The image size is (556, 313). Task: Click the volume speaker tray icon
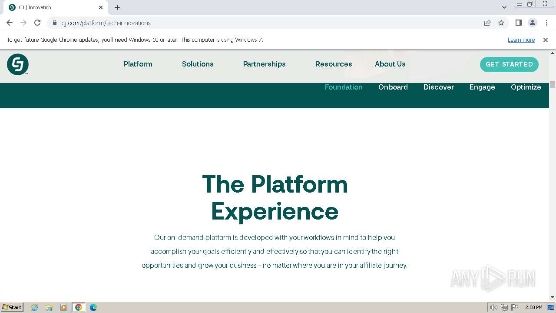493,307
